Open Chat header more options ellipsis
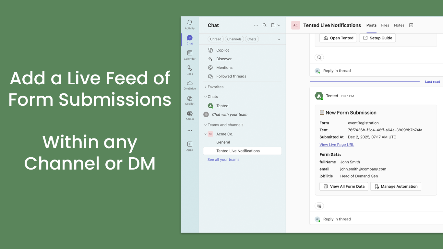The image size is (443, 249). click(x=256, y=25)
